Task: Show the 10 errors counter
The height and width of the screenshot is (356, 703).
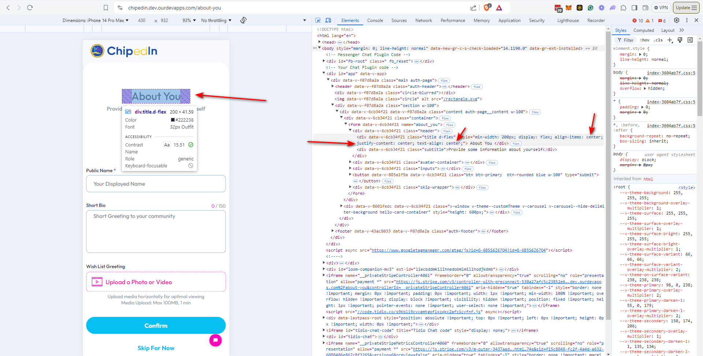Action: (x=638, y=21)
